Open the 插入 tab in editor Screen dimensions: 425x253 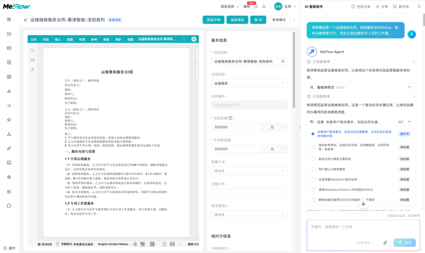(x=58, y=40)
